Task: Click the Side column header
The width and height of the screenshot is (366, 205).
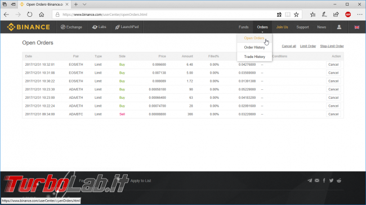Action: [x=122, y=56]
